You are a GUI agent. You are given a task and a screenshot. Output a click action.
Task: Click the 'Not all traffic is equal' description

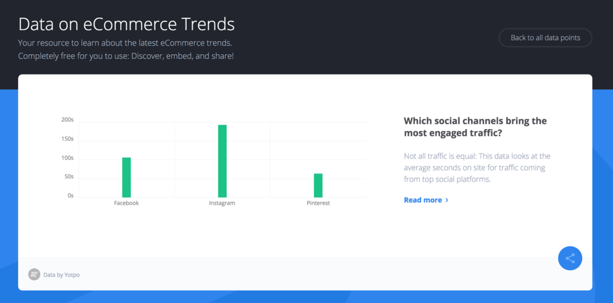(x=477, y=168)
